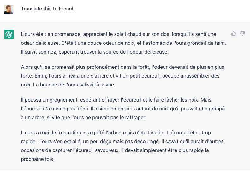
Task: Click the thumbs down feedback icon
Action: 242,33
